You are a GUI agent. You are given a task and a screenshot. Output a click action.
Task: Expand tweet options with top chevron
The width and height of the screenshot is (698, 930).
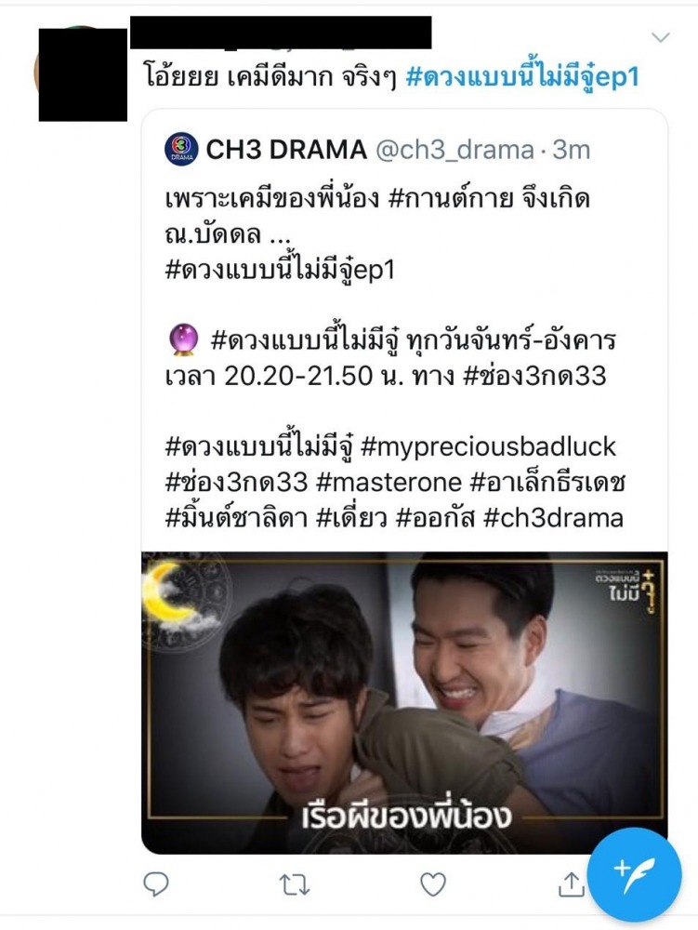pos(660,37)
